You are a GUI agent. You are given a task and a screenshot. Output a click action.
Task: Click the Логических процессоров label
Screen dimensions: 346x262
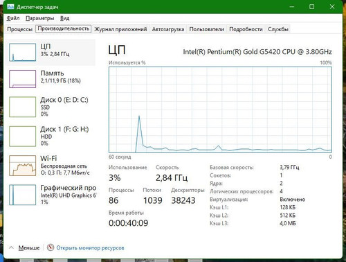click(x=242, y=191)
